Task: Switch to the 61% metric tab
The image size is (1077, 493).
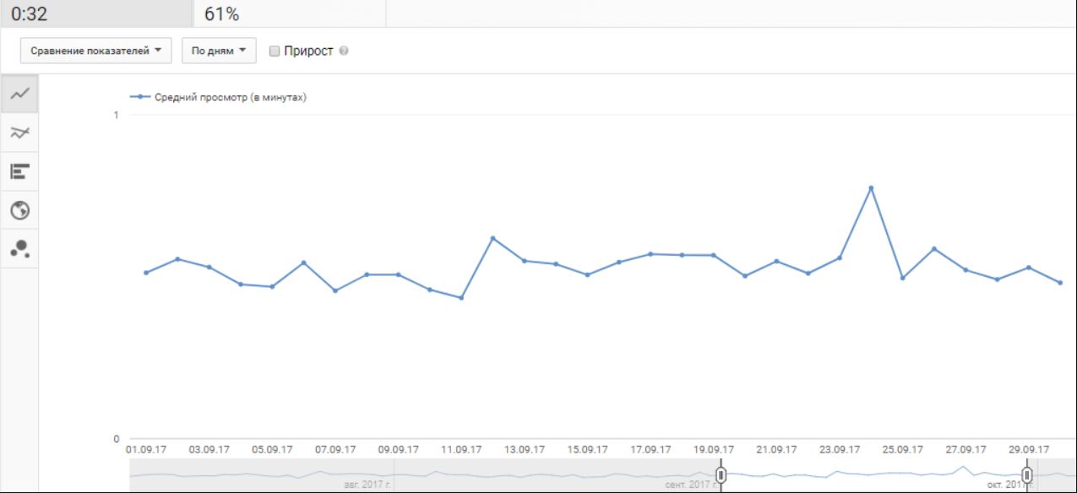Action: point(289,14)
